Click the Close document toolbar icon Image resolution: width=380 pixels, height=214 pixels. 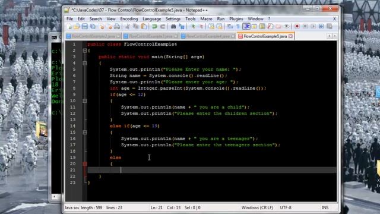click(102, 26)
